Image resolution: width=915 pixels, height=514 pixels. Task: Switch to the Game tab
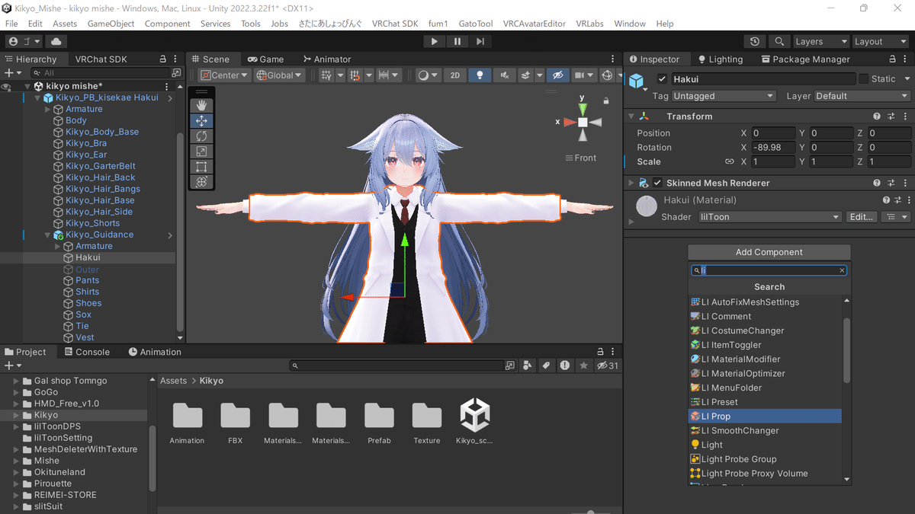point(265,59)
